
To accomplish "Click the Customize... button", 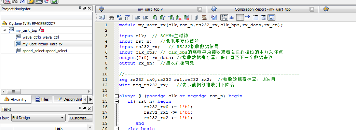I will (80, 118).
